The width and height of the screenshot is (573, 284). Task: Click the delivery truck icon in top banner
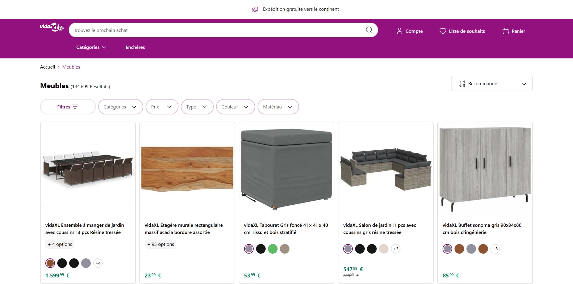255,10
